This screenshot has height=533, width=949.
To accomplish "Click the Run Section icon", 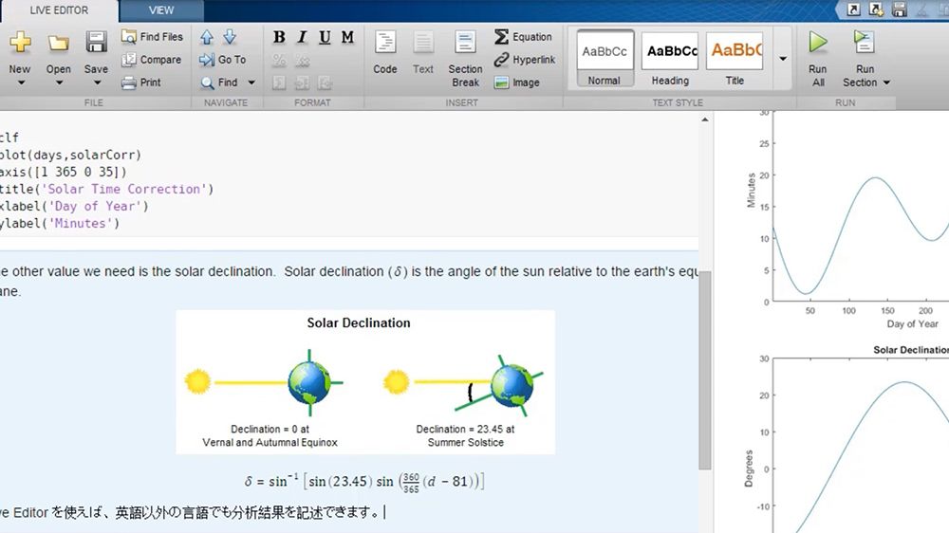I will tap(864, 43).
